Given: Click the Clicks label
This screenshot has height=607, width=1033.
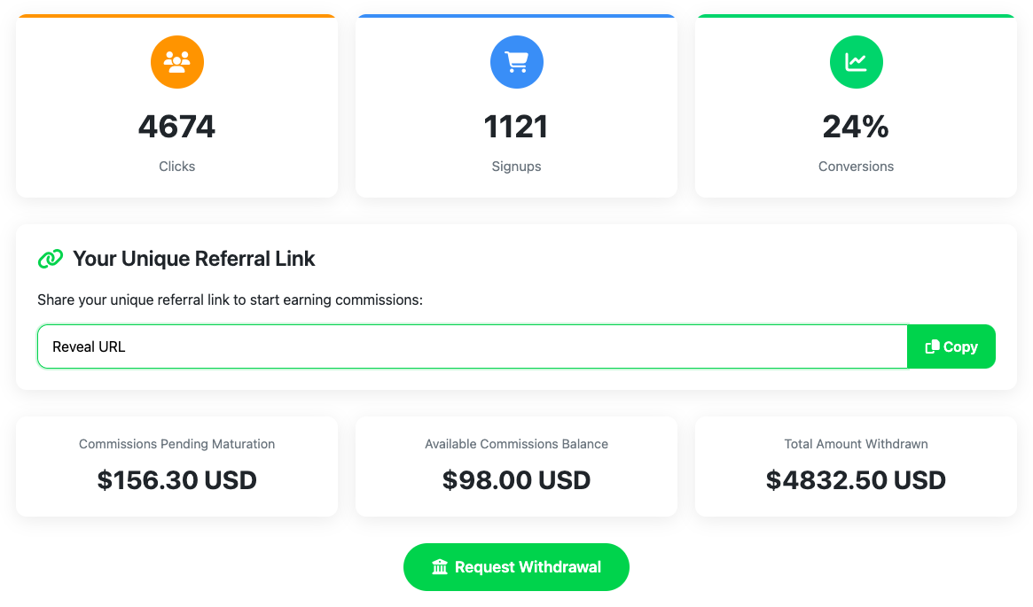Looking at the screenshot, I should coord(176,166).
